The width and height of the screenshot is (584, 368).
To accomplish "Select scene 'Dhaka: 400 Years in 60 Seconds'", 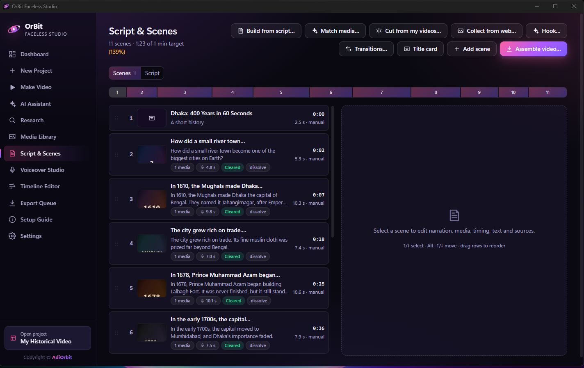I will click(x=219, y=118).
